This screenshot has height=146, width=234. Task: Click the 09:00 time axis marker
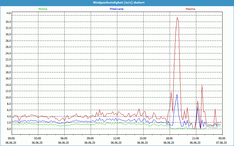tap(90, 138)
